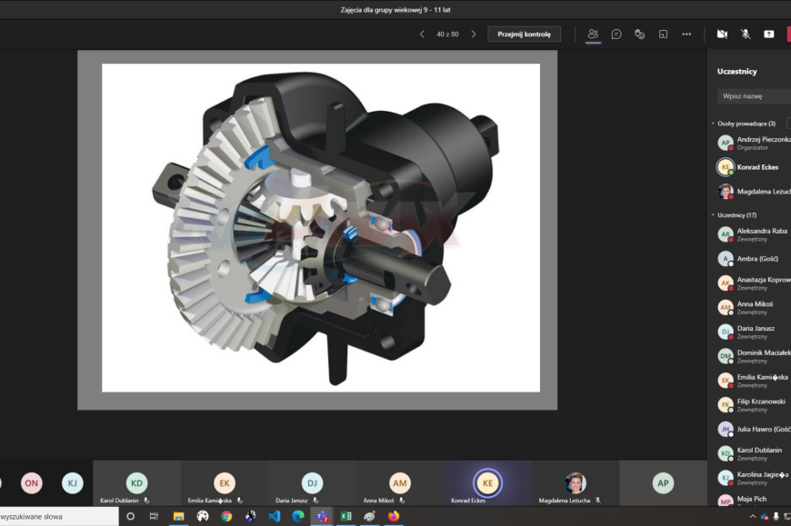Select Andrzej Pieczonka in the participants list
This screenshot has height=526, width=791.
click(x=754, y=144)
